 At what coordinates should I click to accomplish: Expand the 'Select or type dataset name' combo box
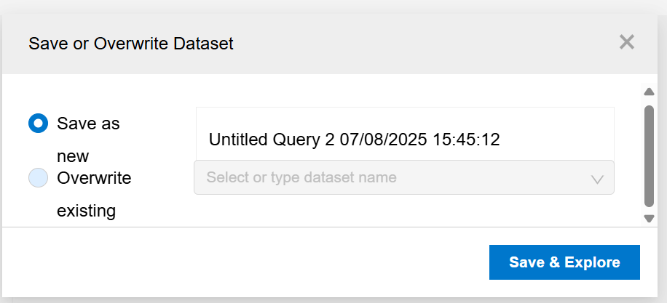403,177
